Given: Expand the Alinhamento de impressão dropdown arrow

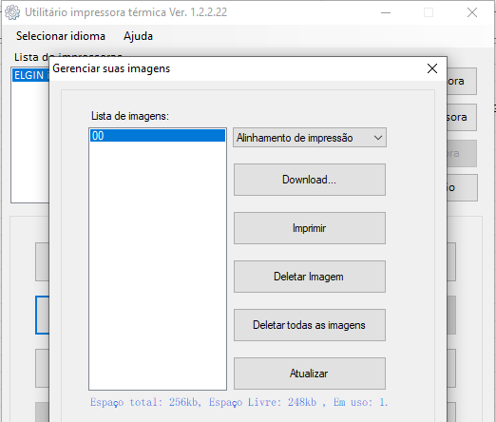Looking at the screenshot, I should [377, 138].
